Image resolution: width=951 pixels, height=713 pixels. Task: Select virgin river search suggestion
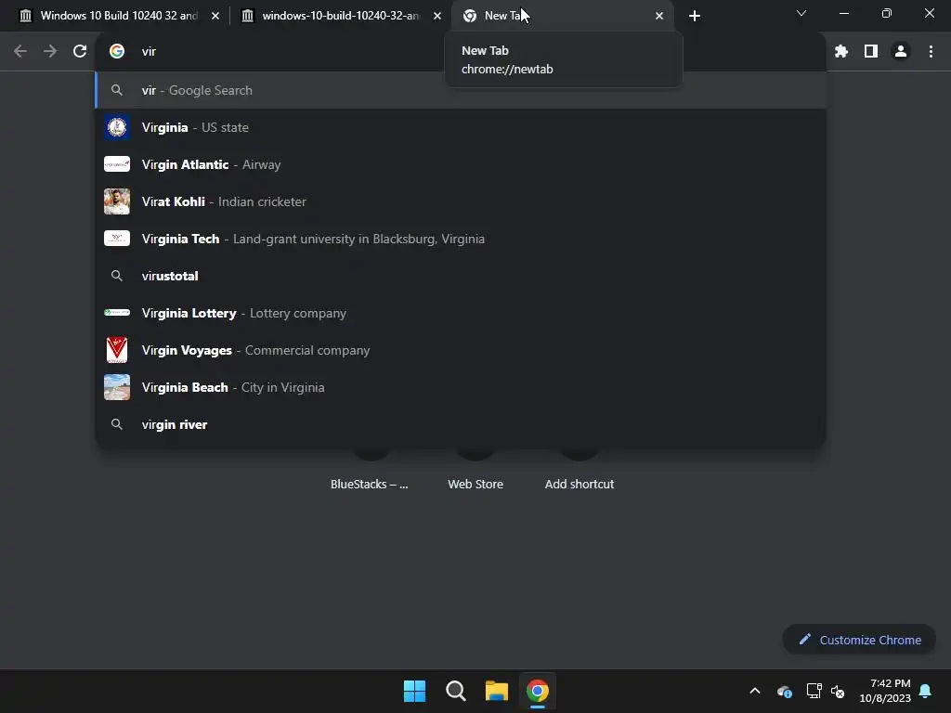461,424
